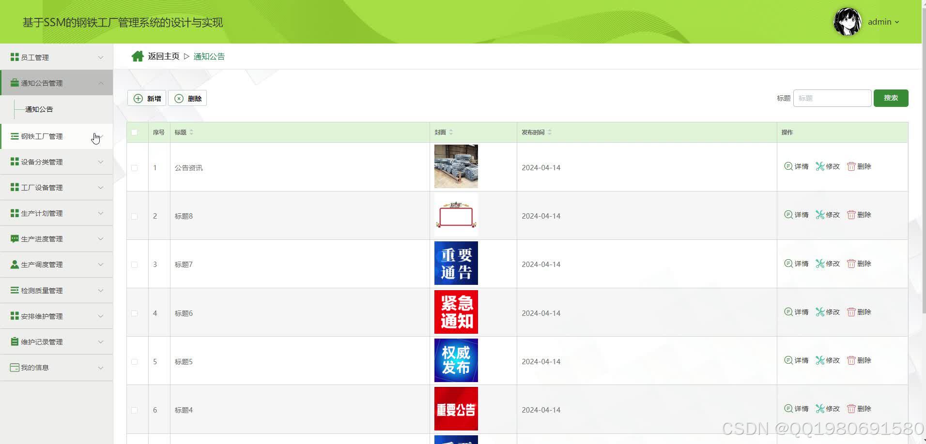The height and width of the screenshot is (444, 926).
Task: Collapse 通知公告管理 with its chevron
Action: point(101,83)
